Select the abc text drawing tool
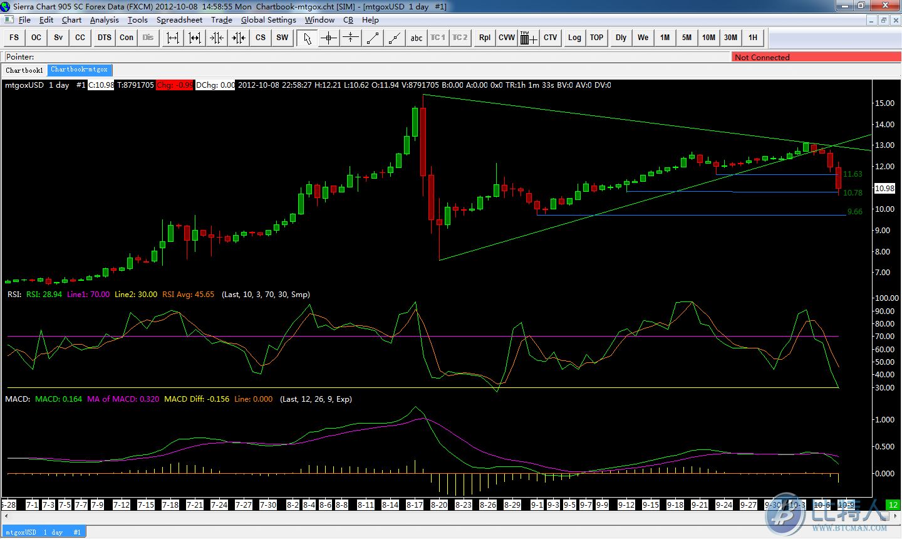 (417, 38)
